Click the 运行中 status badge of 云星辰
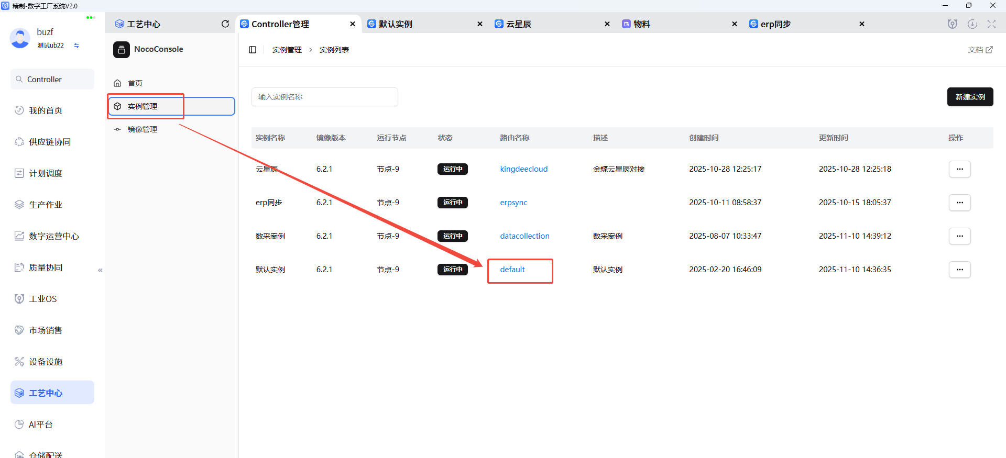Screen dimensions: 1006x458 tap(453, 169)
